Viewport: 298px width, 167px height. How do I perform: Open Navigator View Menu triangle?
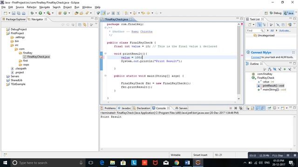tap(96, 24)
